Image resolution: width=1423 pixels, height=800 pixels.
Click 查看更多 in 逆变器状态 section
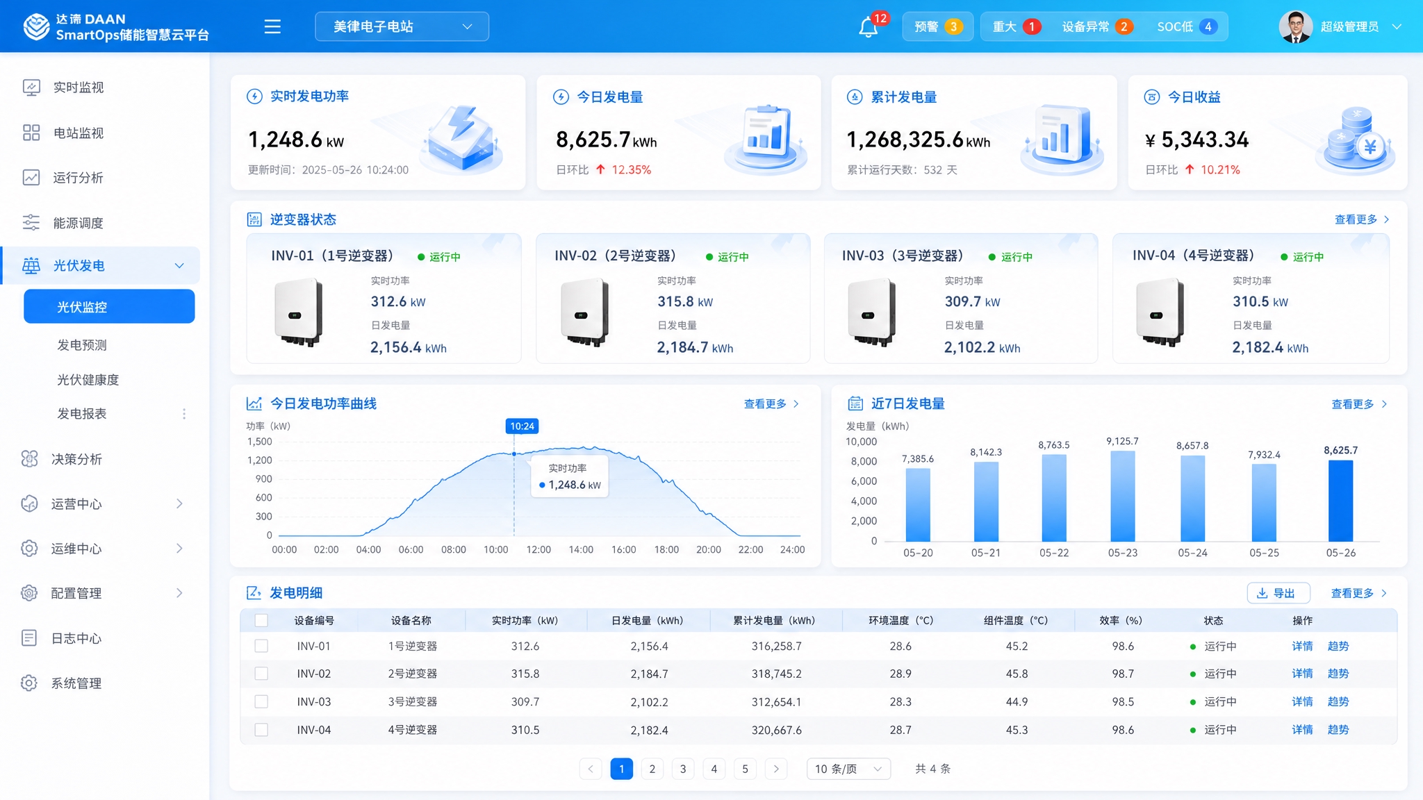point(1361,219)
